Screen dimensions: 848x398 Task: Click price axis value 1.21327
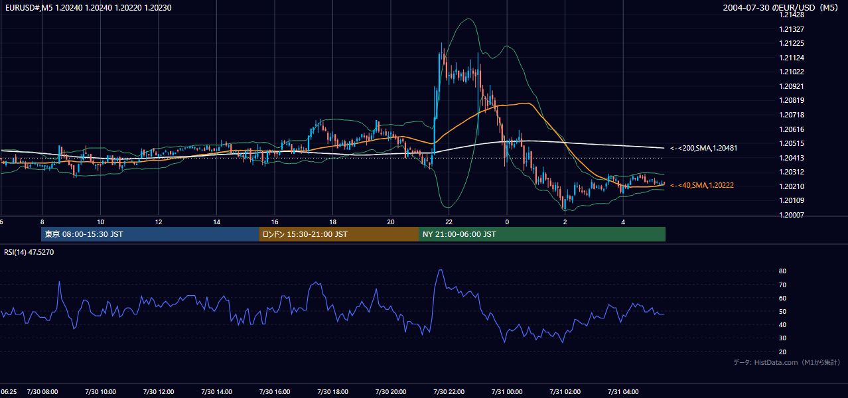tap(792, 29)
